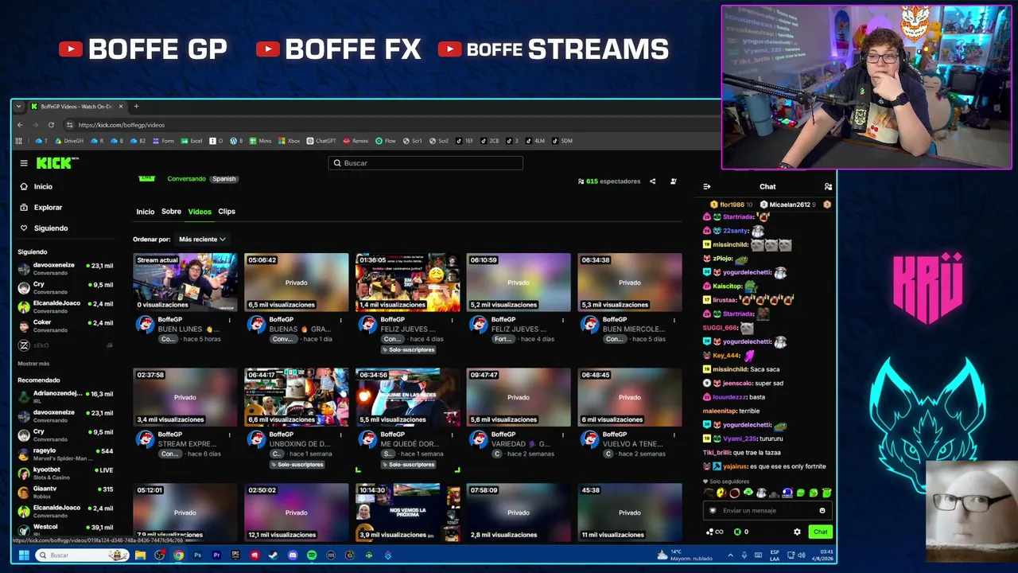The height and width of the screenshot is (573, 1018).
Task: Launch Premiere Pro from the taskbar
Action: [216, 555]
